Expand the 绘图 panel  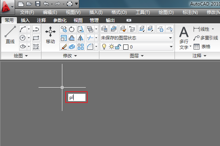[x=21, y=56]
